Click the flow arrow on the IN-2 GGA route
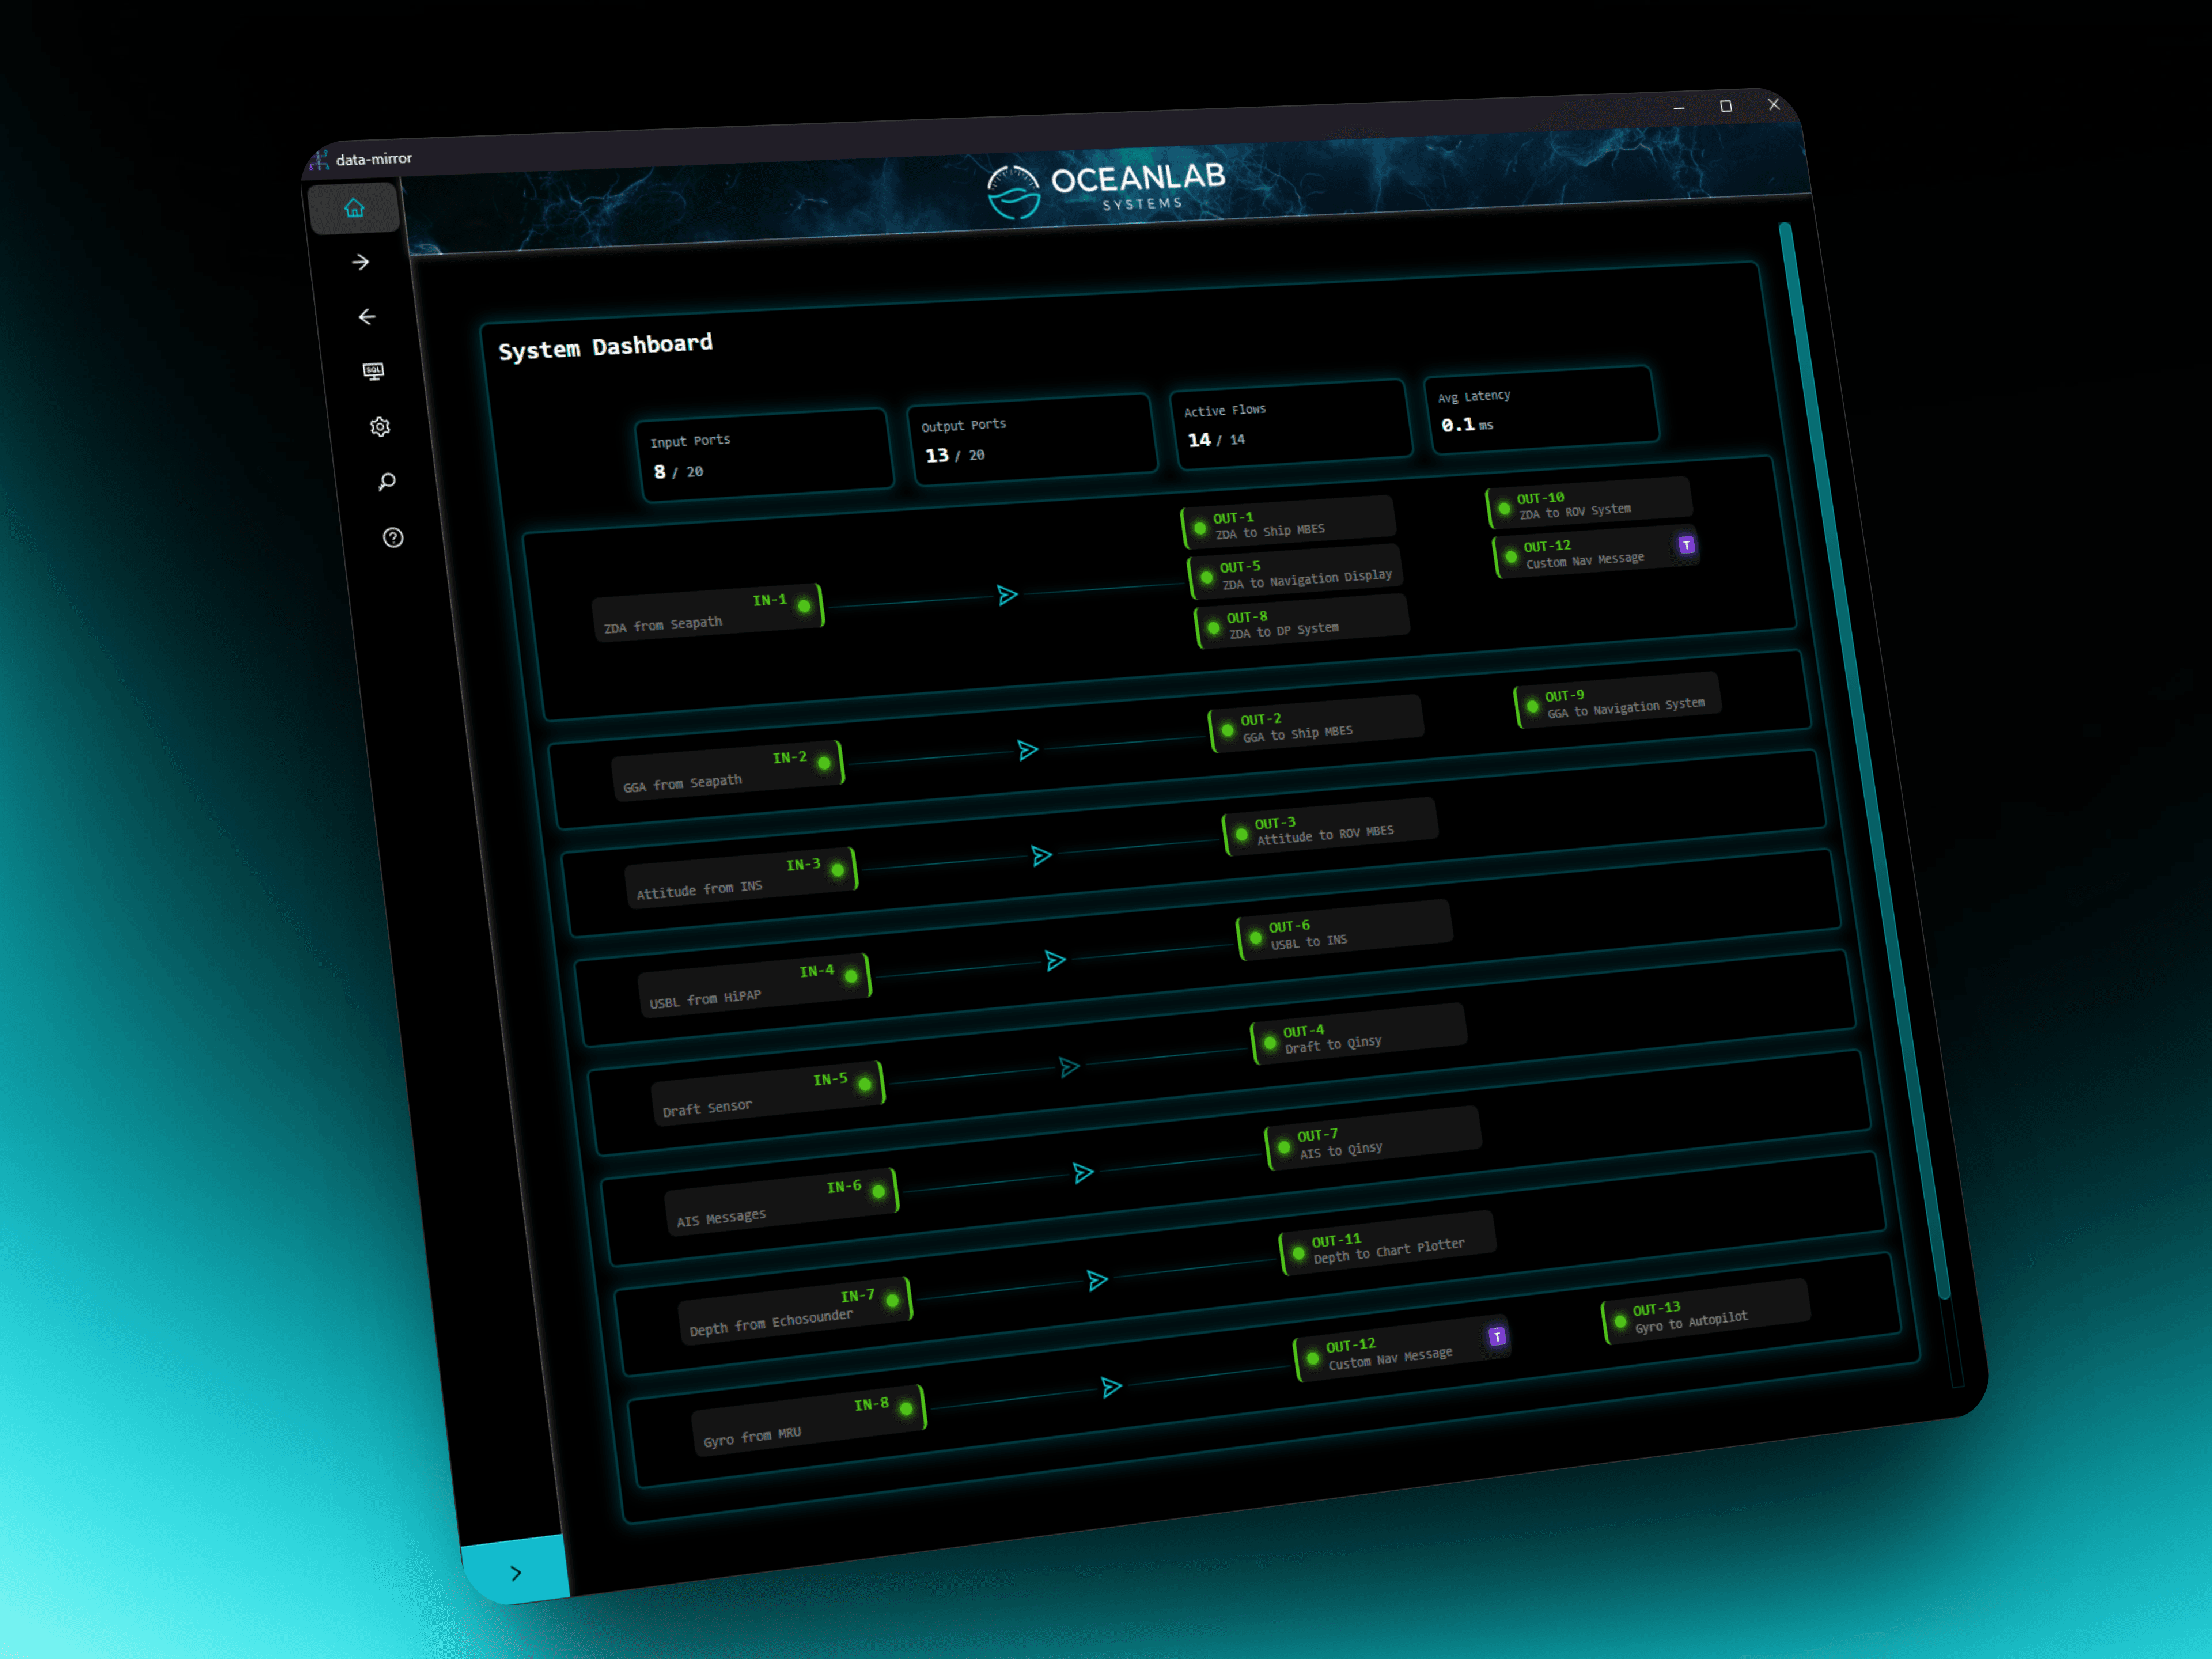 (x=1028, y=749)
